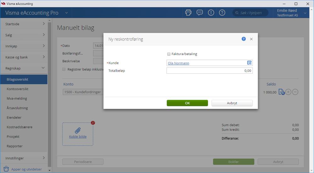
Task: Open Prosjekt in sidebar
Action: pos(24,137)
